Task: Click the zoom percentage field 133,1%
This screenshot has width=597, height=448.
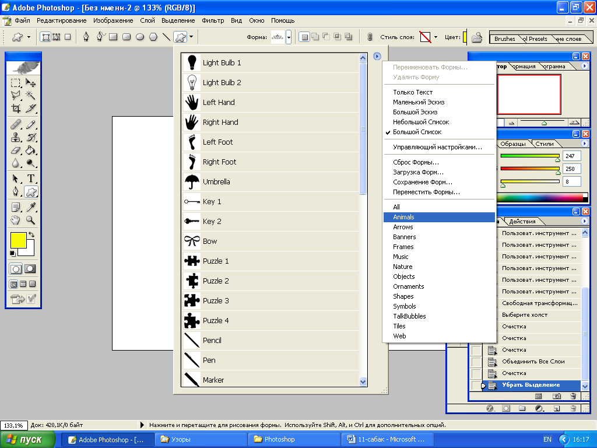Action: tap(14, 425)
